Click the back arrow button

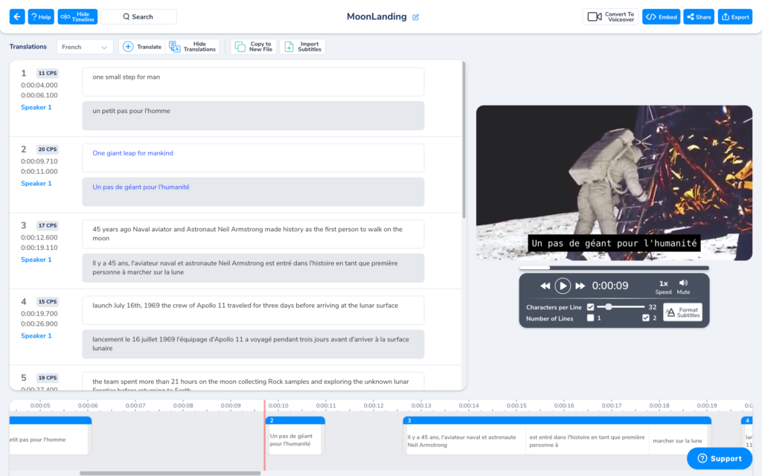click(x=17, y=16)
